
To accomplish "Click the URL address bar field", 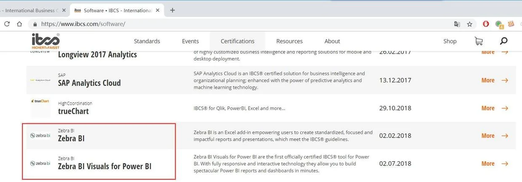I will click(244, 24).
